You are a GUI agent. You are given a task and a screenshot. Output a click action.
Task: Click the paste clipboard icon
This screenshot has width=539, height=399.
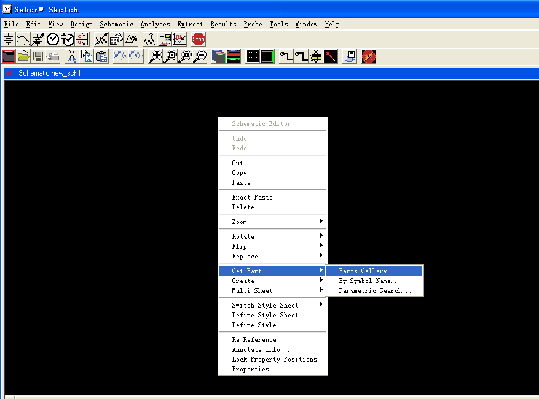(101, 56)
